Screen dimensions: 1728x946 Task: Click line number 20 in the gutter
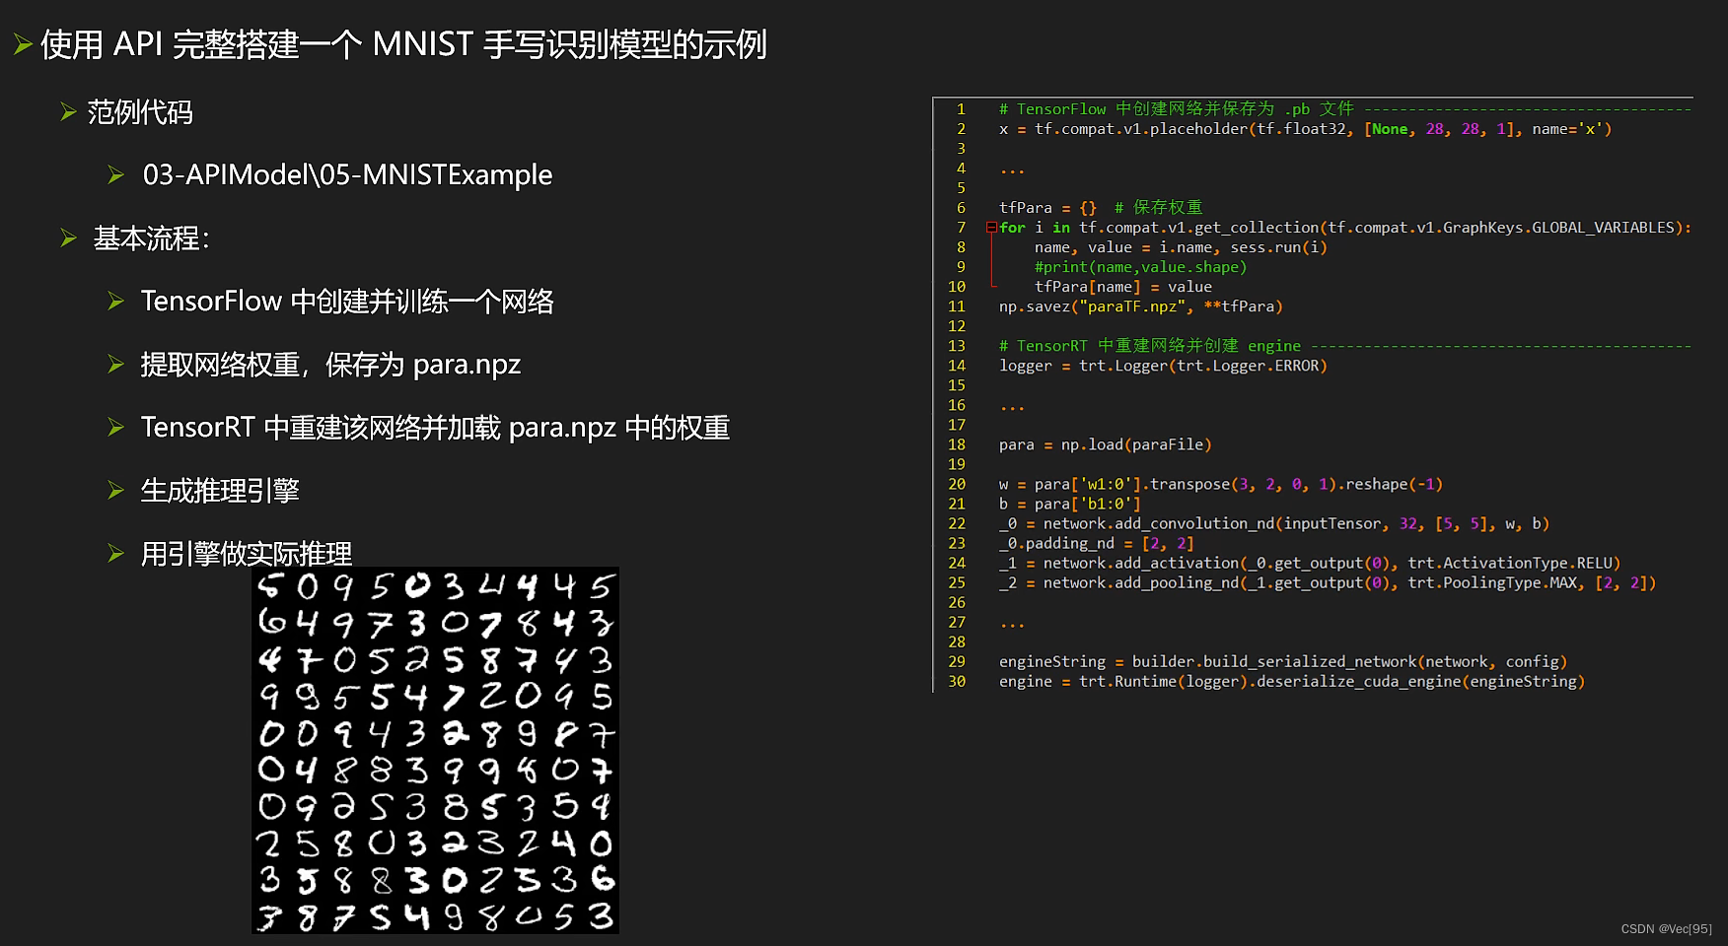click(957, 484)
